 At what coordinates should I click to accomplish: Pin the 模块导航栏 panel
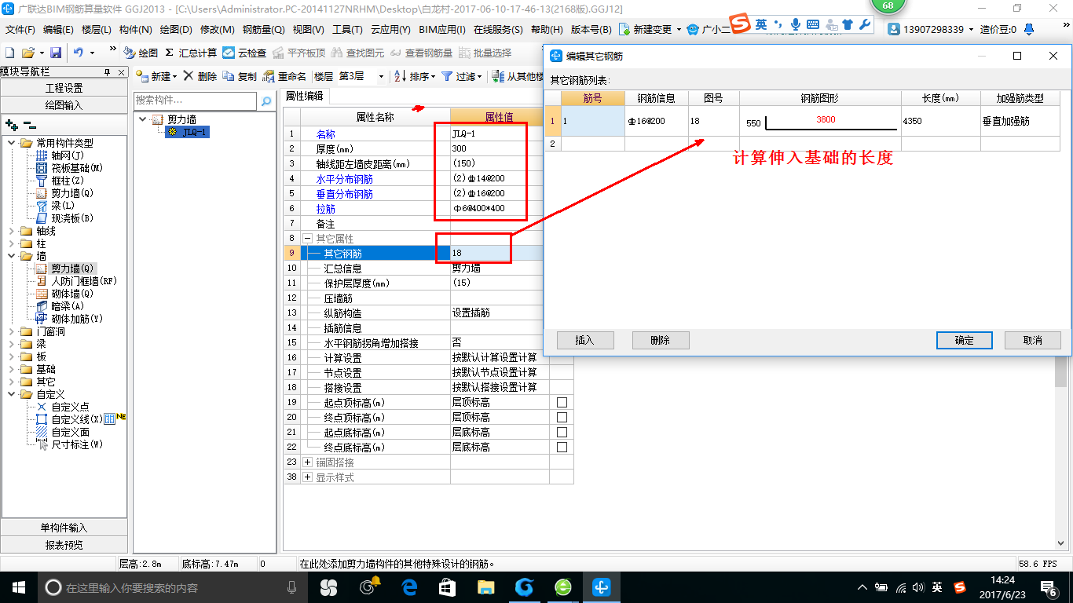click(108, 71)
